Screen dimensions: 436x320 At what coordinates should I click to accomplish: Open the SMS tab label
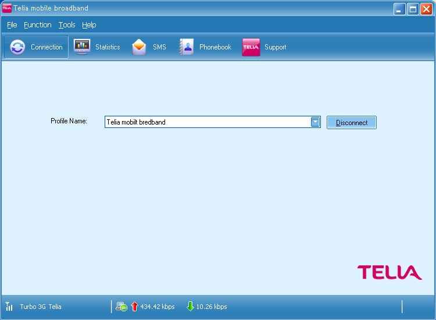point(159,47)
